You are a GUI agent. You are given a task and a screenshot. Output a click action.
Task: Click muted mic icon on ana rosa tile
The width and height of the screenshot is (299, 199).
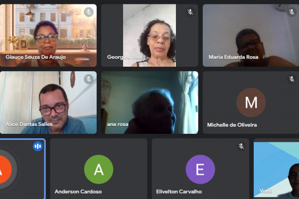(x=190, y=79)
